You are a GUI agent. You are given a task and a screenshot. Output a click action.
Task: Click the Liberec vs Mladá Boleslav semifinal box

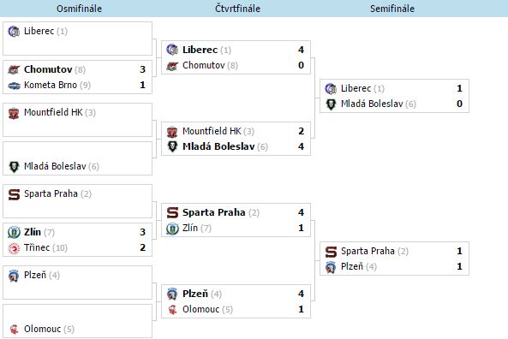[394, 96]
